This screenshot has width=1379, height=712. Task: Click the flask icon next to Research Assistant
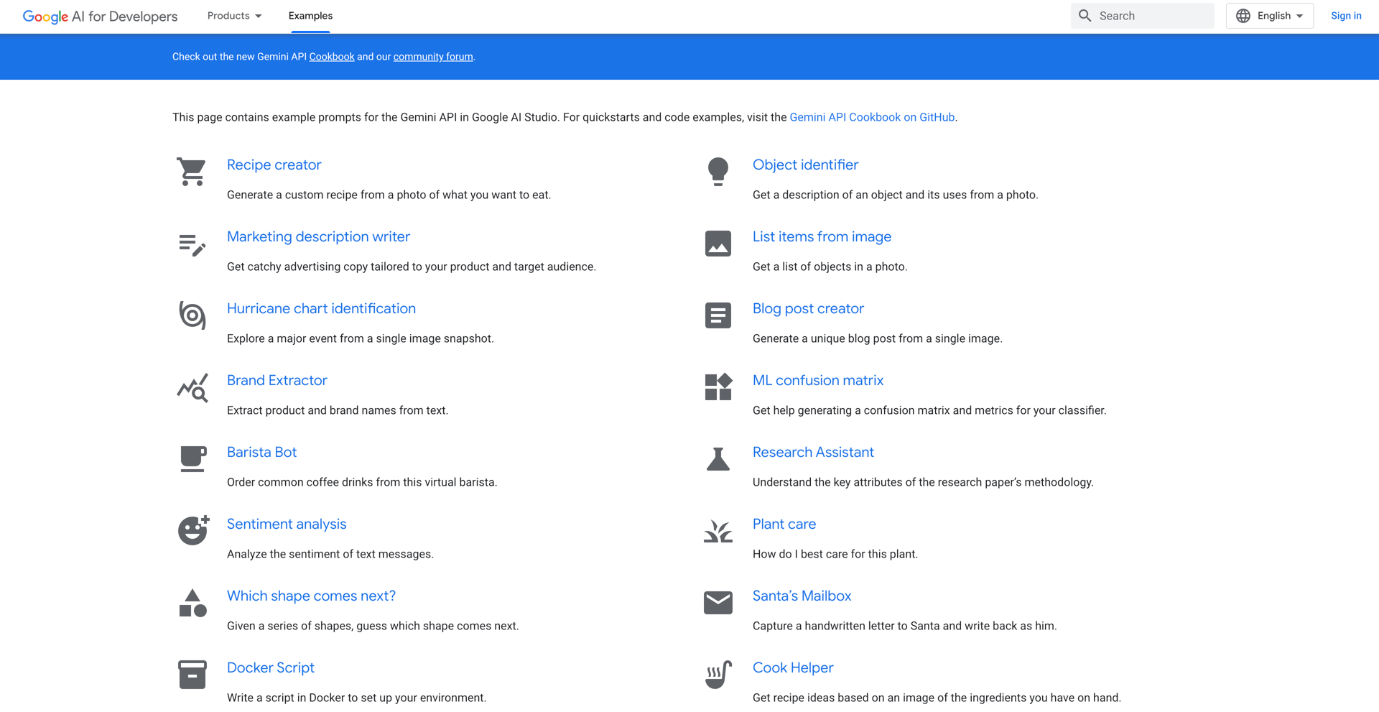(718, 459)
